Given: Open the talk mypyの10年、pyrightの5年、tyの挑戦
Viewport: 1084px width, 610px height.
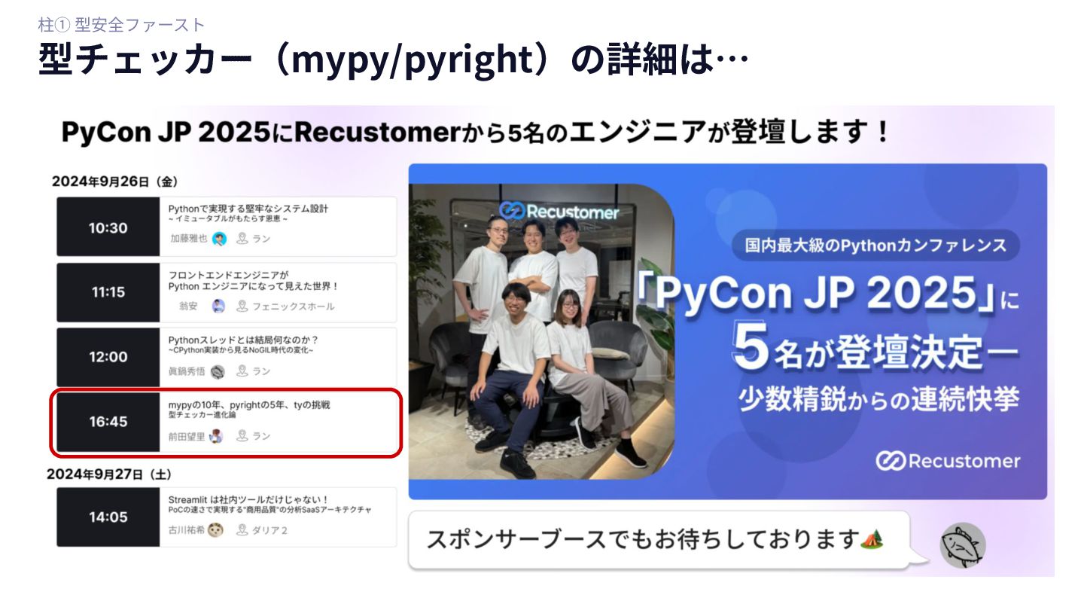Looking at the screenshot, I should 249,405.
